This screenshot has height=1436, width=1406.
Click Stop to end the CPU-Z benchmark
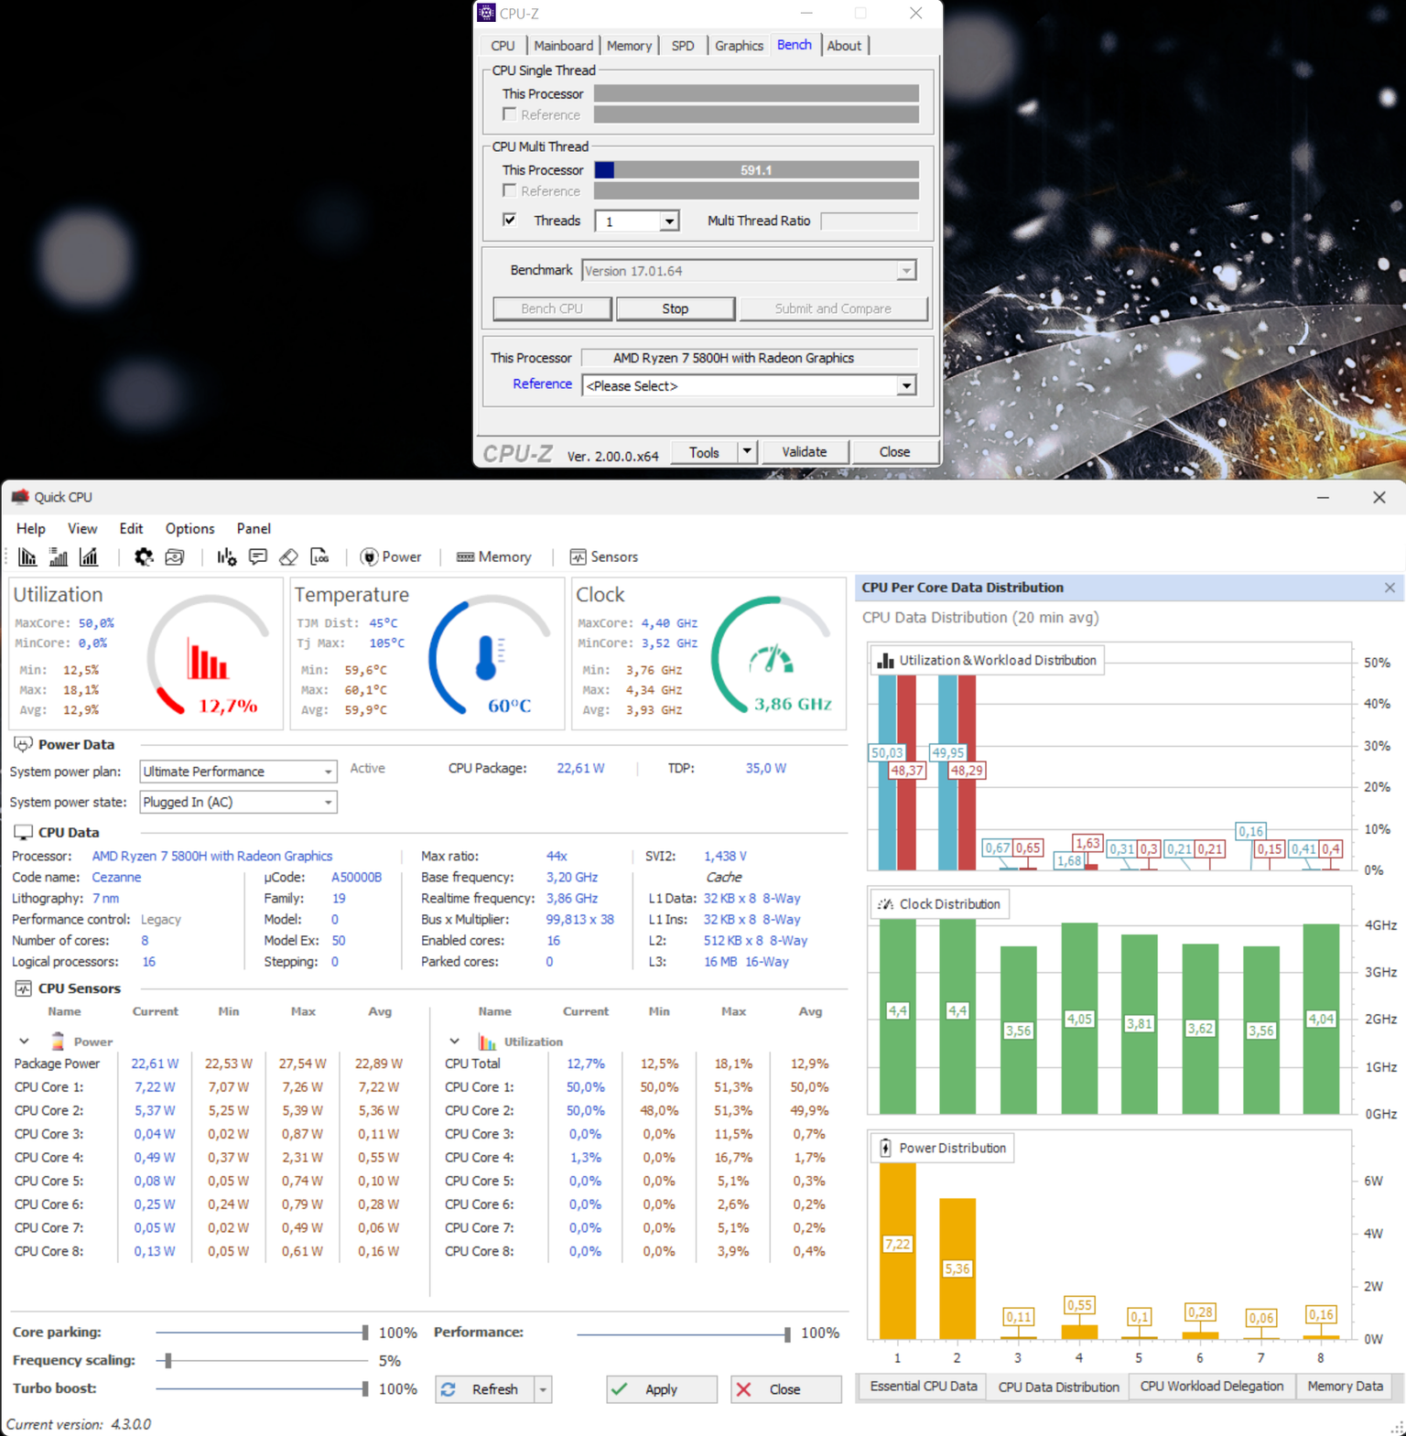pos(676,308)
